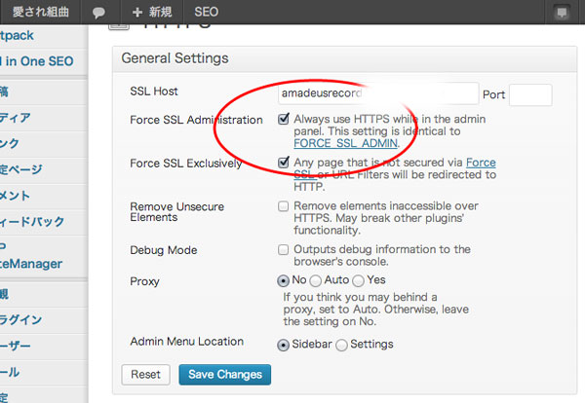Select Proxy No radio button

click(283, 280)
